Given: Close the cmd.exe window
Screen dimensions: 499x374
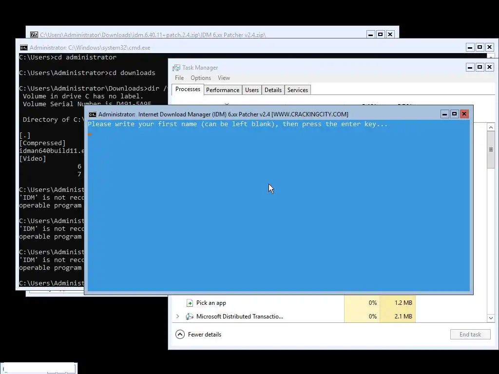Looking at the screenshot, I should tap(489, 47).
